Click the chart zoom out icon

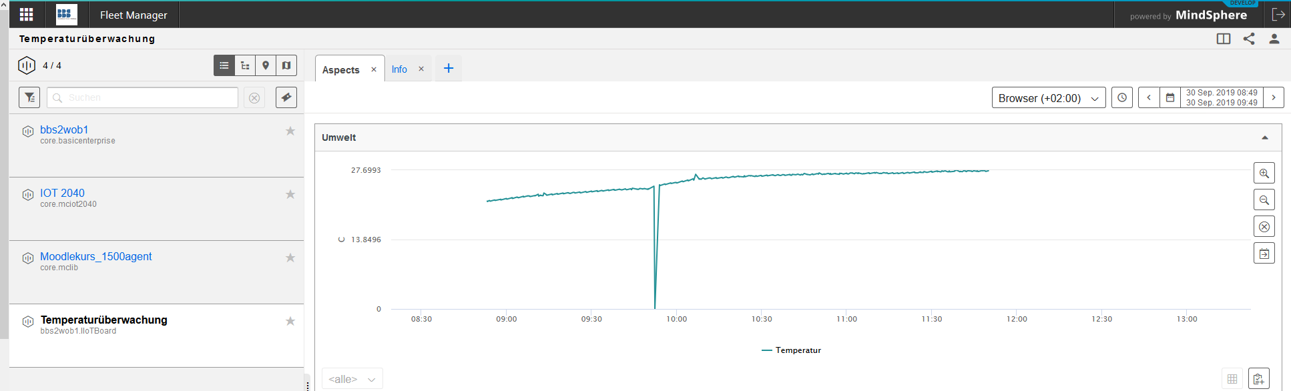point(1264,200)
